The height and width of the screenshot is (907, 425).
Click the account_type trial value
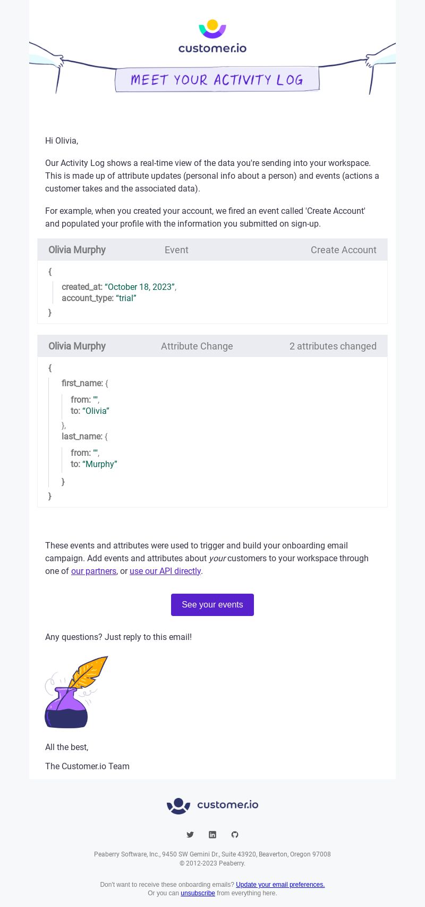click(x=126, y=298)
